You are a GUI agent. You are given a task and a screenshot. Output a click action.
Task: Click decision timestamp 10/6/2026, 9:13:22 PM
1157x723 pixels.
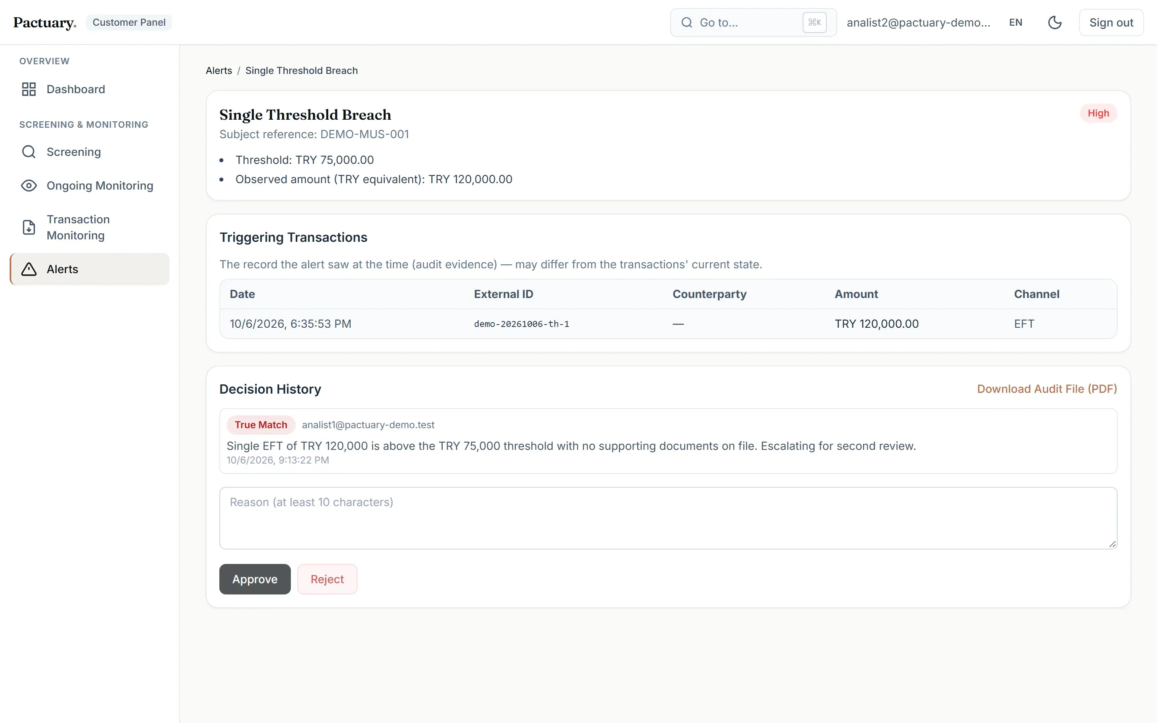(x=278, y=460)
